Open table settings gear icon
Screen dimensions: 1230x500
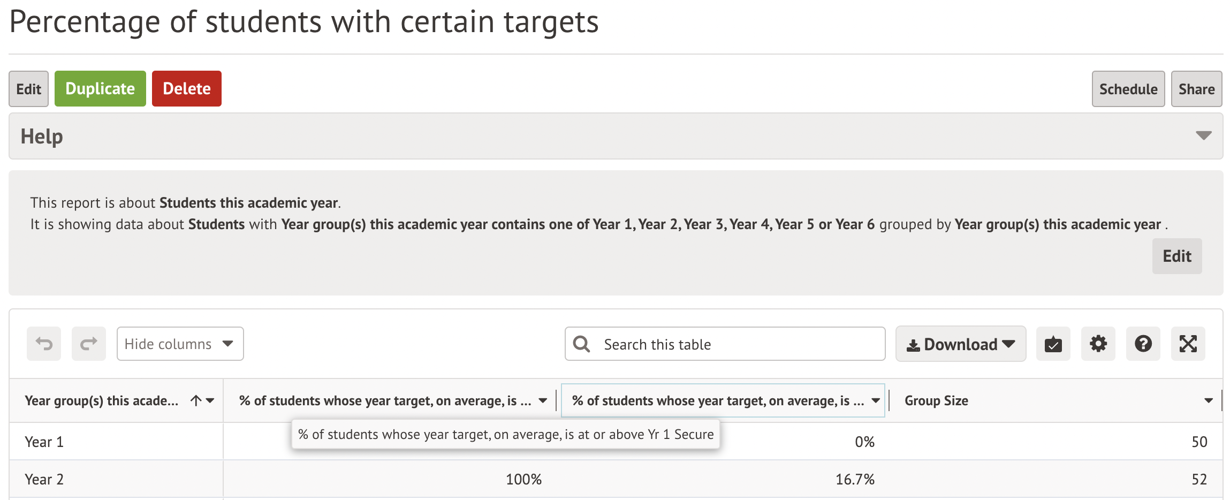pos(1098,344)
